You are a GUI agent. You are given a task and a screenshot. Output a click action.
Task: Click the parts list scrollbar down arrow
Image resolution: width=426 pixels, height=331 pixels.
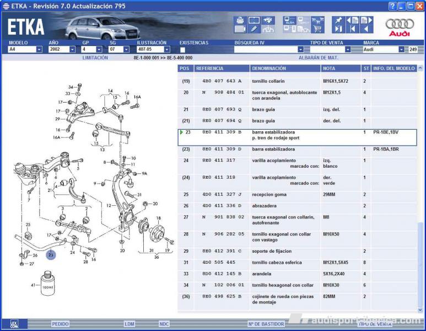point(420,309)
